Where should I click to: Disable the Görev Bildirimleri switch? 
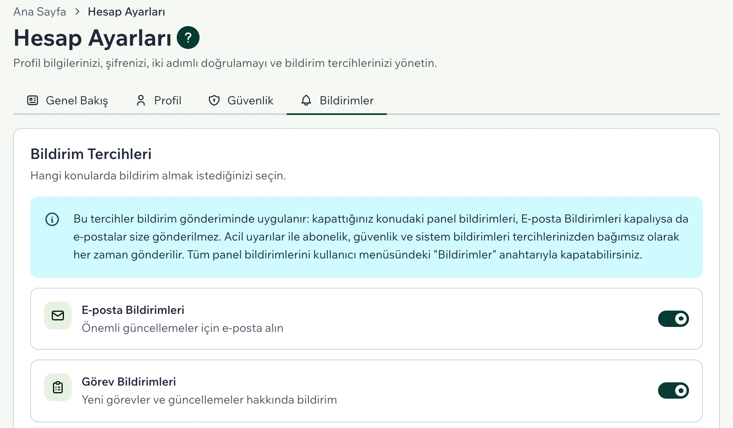674,390
